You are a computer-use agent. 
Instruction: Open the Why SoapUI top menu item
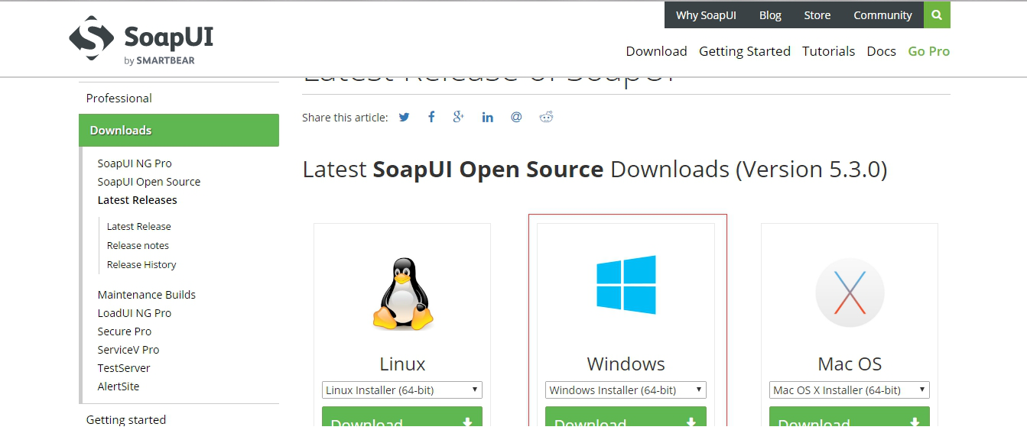[x=706, y=15]
